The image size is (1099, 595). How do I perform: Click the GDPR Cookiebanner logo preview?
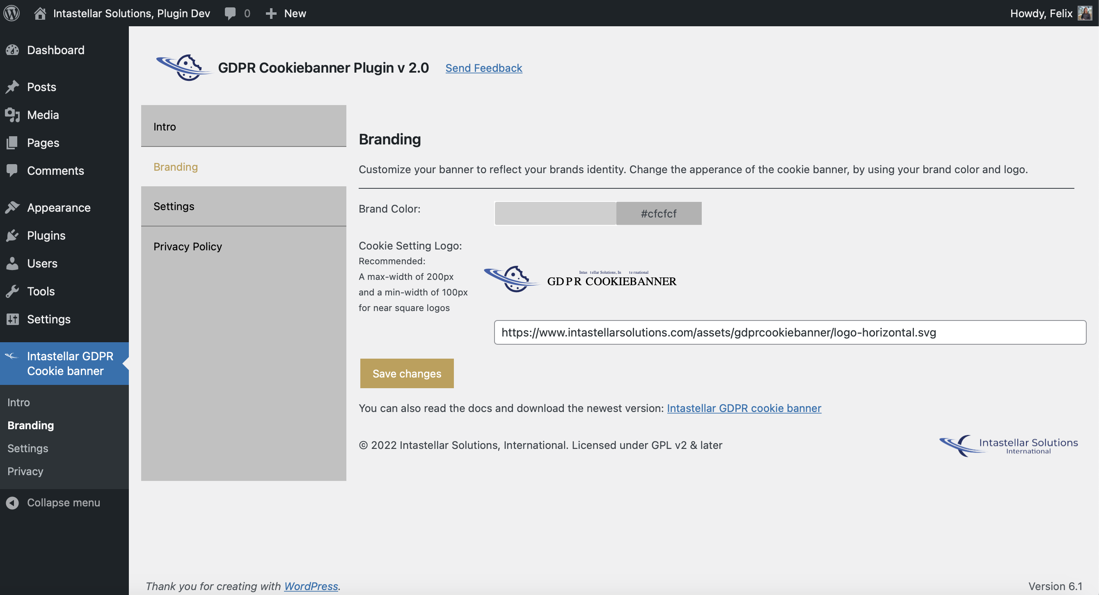pyautogui.click(x=580, y=279)
